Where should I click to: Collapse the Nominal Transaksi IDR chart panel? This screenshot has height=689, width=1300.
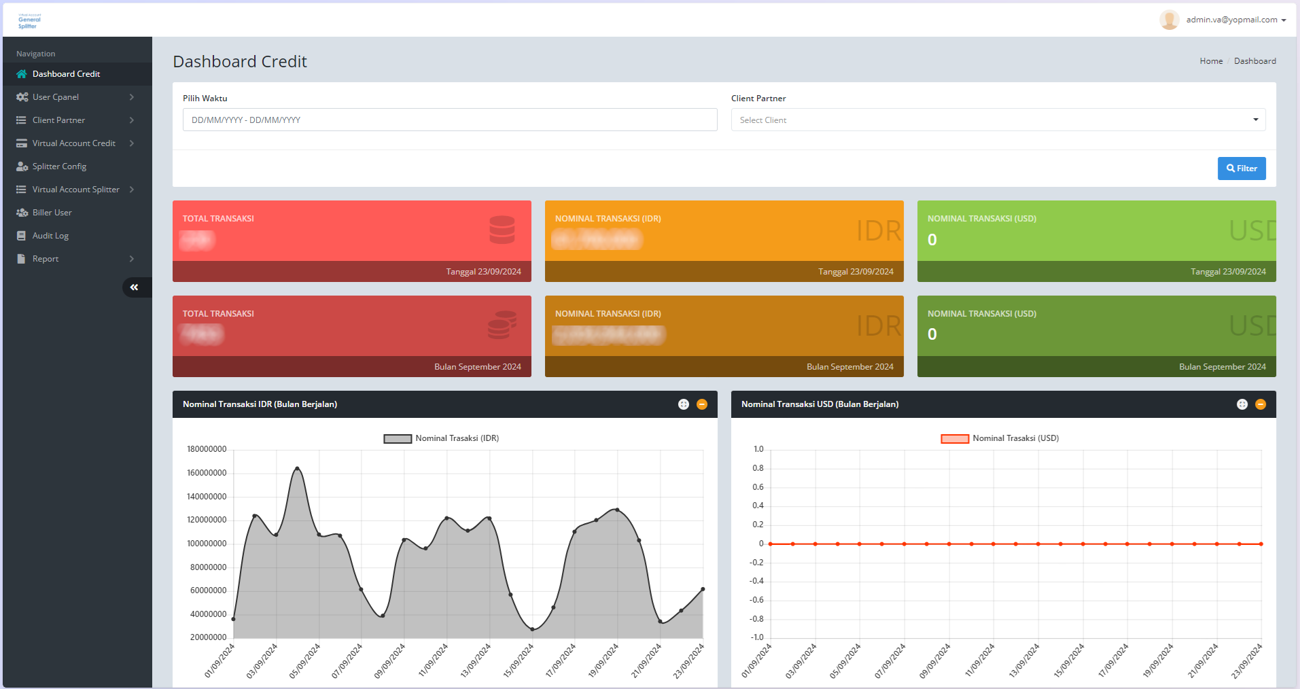point(702,404)
